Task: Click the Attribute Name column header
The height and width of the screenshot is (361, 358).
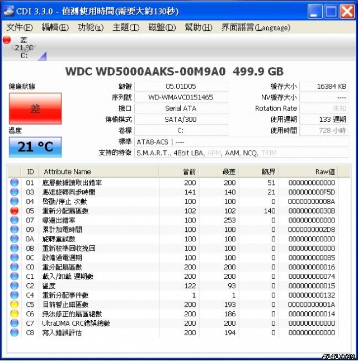Action: pos(98,172)
